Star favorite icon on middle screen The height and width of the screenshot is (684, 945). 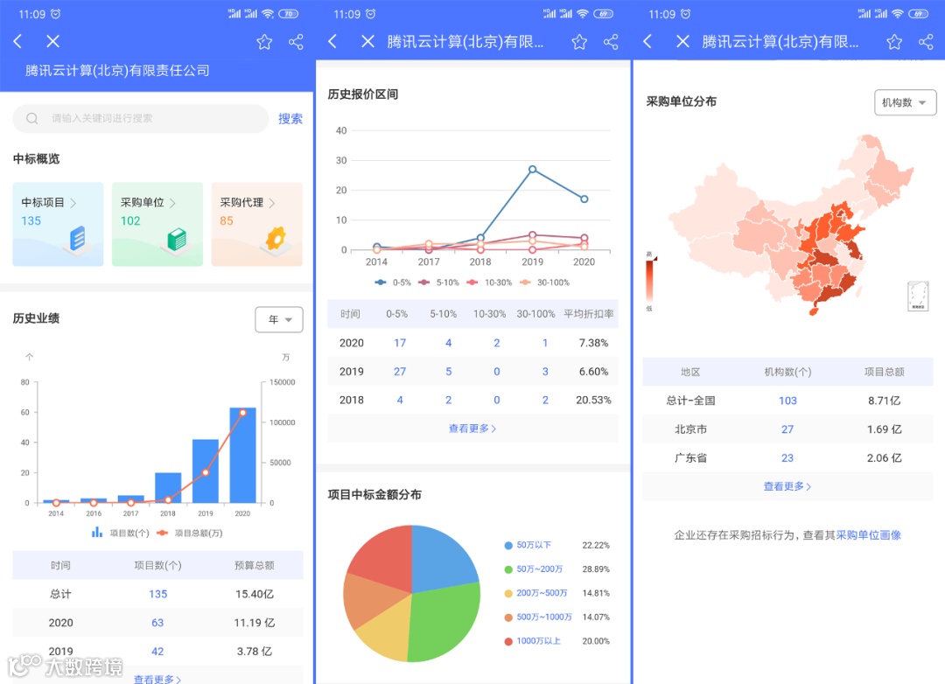(x=579, y=42)
